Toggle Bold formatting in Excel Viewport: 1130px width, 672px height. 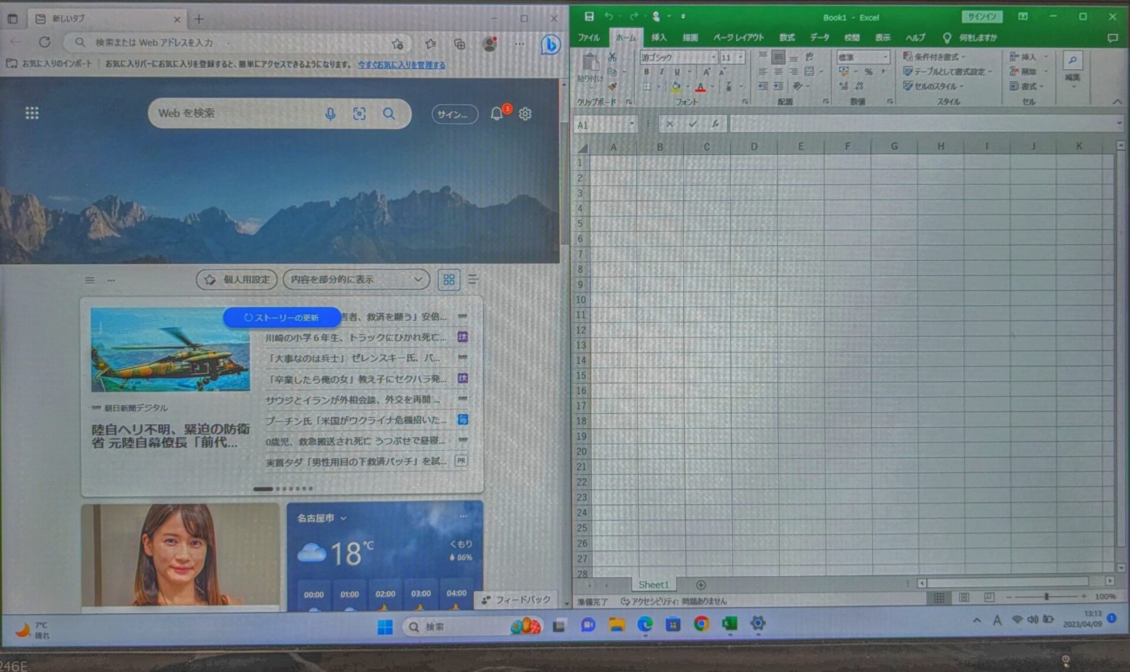[x=646, y=71]
